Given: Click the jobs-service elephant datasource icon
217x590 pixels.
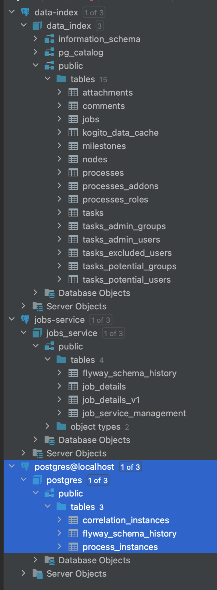Looking at the screenshot, I should click(x=25, y=320).
